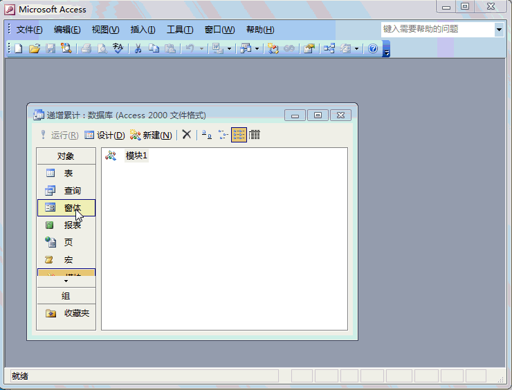Switch to Small Icons view
The image size is (512, 390).
tap(223, 134)
